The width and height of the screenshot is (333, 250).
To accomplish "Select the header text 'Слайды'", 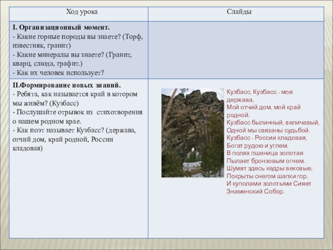I will (239, 12).
